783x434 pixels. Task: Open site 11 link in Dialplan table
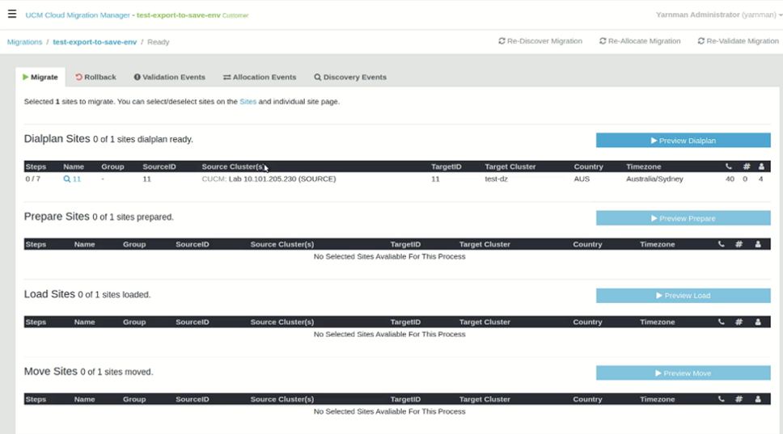[x=76, y=179]
